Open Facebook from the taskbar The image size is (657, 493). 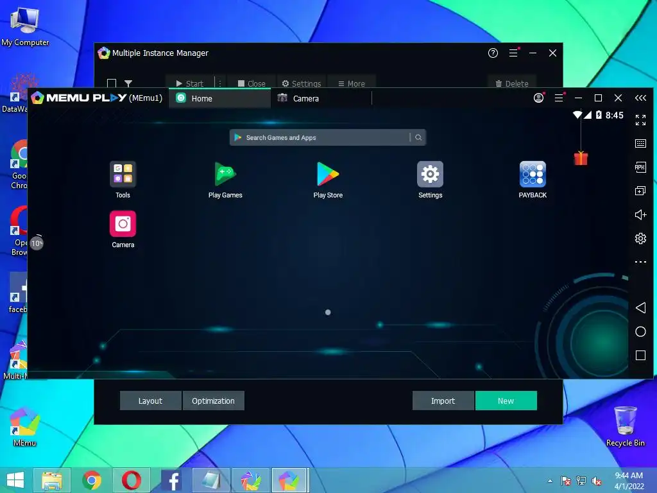171,480
